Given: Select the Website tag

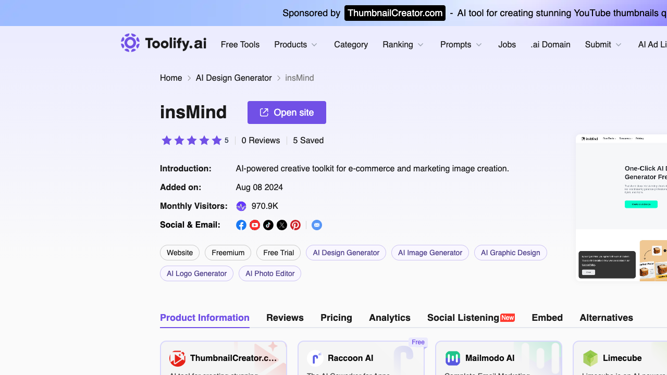Looking at the screenshot, I should tap(180, 253).
